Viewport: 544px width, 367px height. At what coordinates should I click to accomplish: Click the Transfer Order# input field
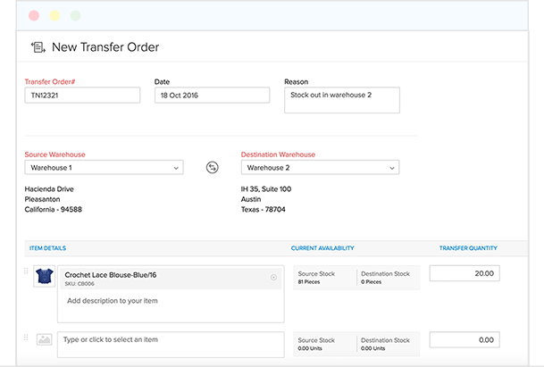pos(82,96)
